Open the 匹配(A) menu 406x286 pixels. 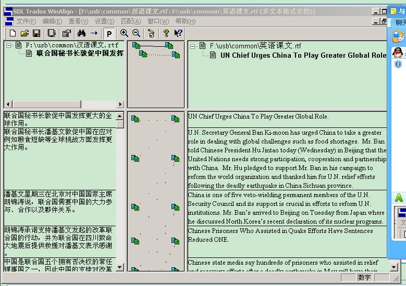click(131, 21)
